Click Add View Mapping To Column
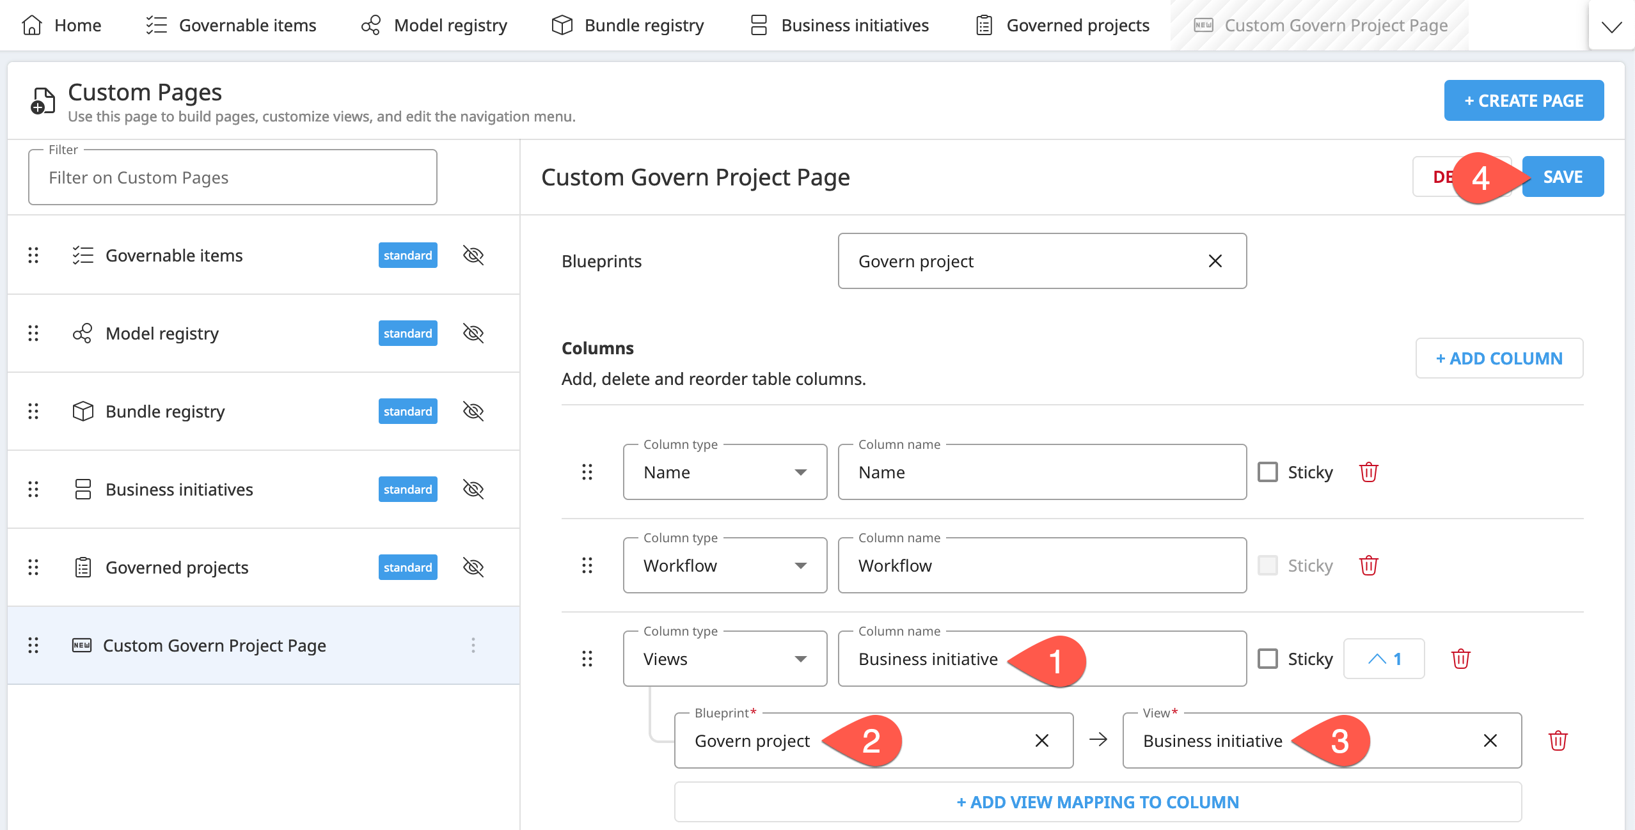Screen dimensions: 1635x830 1098,802
